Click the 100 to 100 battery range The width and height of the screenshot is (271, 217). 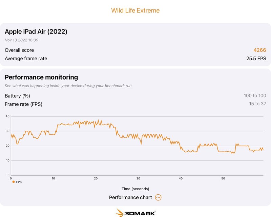[x=255, y=96]
